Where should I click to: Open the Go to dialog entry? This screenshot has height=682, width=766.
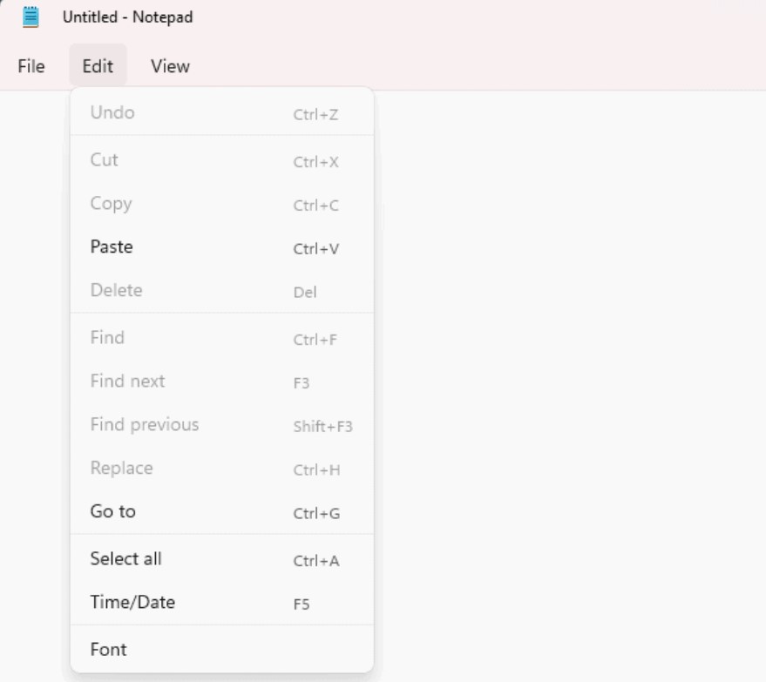click(x=222, y=511)
